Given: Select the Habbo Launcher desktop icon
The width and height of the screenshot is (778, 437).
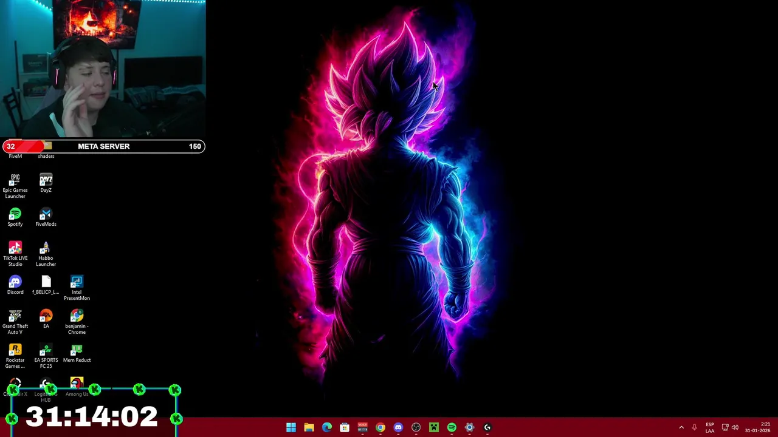Looking at the screenshot, I should (x=46, y=254).
